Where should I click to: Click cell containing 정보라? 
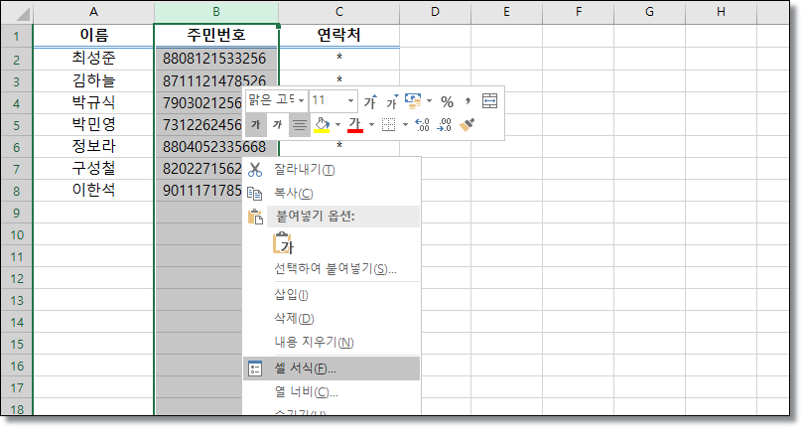click(93, 146)
